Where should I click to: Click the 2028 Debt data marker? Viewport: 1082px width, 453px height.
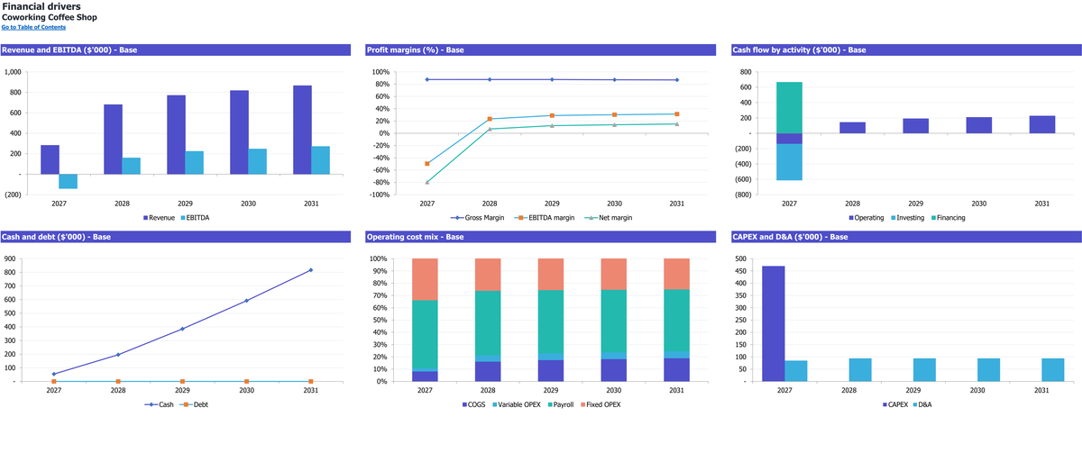(118, 381)
